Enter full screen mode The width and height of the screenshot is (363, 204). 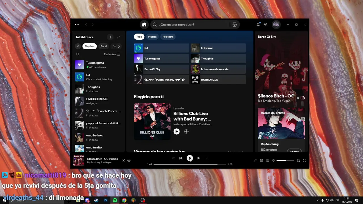pyautogui.click(x=305, y=160)
